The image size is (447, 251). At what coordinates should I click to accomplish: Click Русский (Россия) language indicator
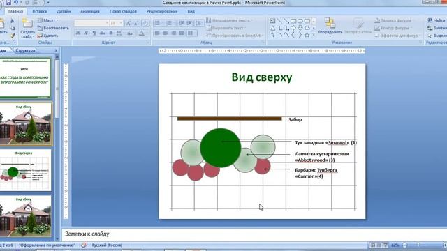[x=107, y=245]
